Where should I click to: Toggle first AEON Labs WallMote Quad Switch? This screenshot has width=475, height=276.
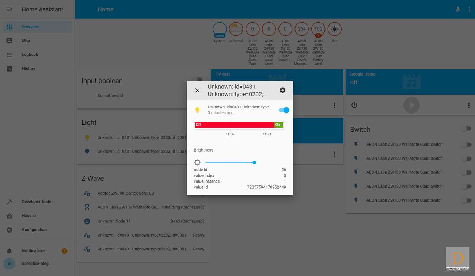click(466, 145)
